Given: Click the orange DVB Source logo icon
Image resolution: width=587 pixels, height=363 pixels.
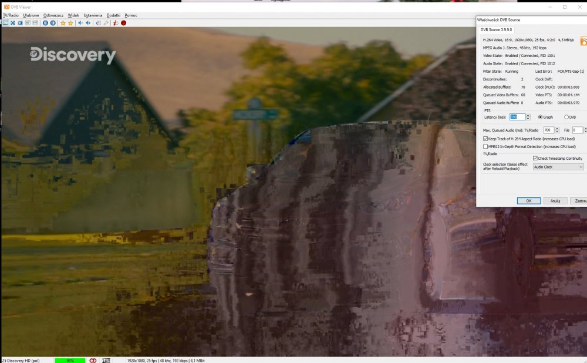Looking at the screenshot, I should pos(583,41).
